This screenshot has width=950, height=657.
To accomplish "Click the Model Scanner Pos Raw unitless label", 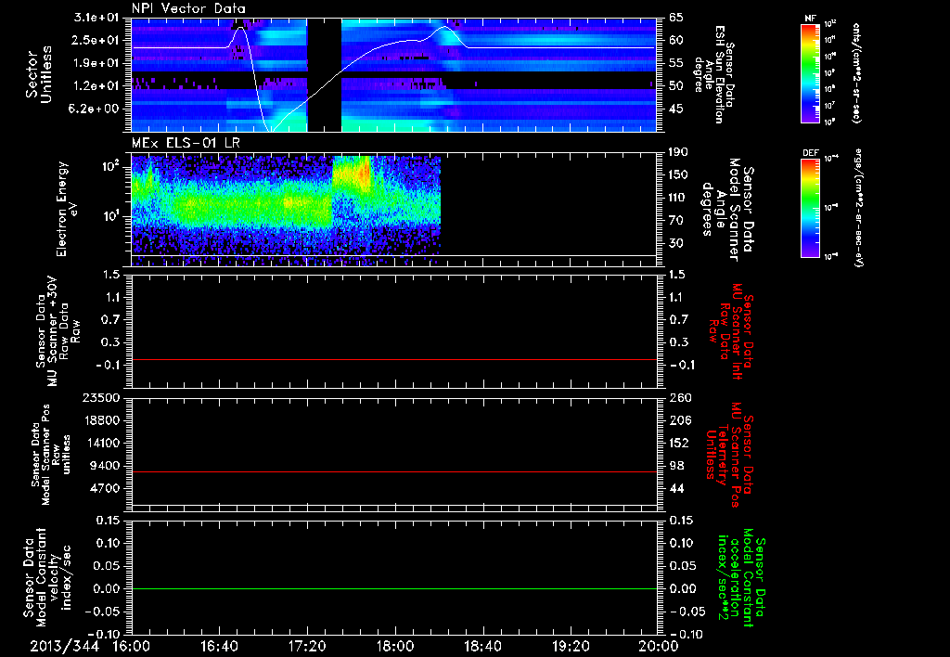I will pos(52,455).
